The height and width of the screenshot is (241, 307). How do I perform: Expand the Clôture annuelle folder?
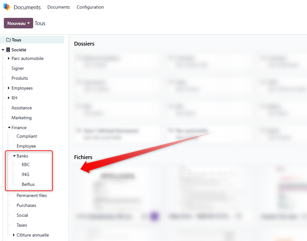pos(14,235)
